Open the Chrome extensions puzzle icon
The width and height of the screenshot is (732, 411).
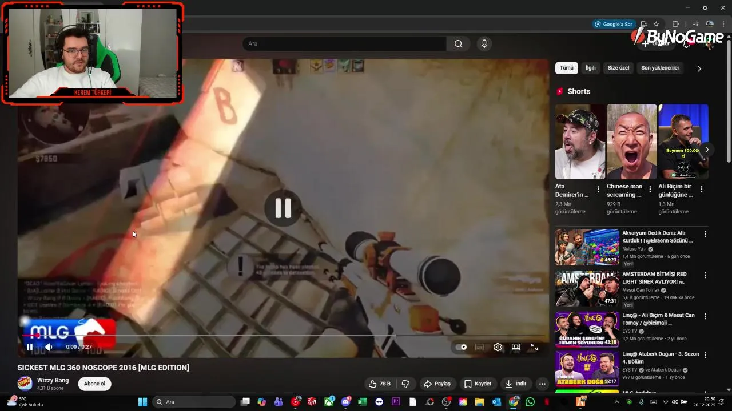tap(675, 24)
